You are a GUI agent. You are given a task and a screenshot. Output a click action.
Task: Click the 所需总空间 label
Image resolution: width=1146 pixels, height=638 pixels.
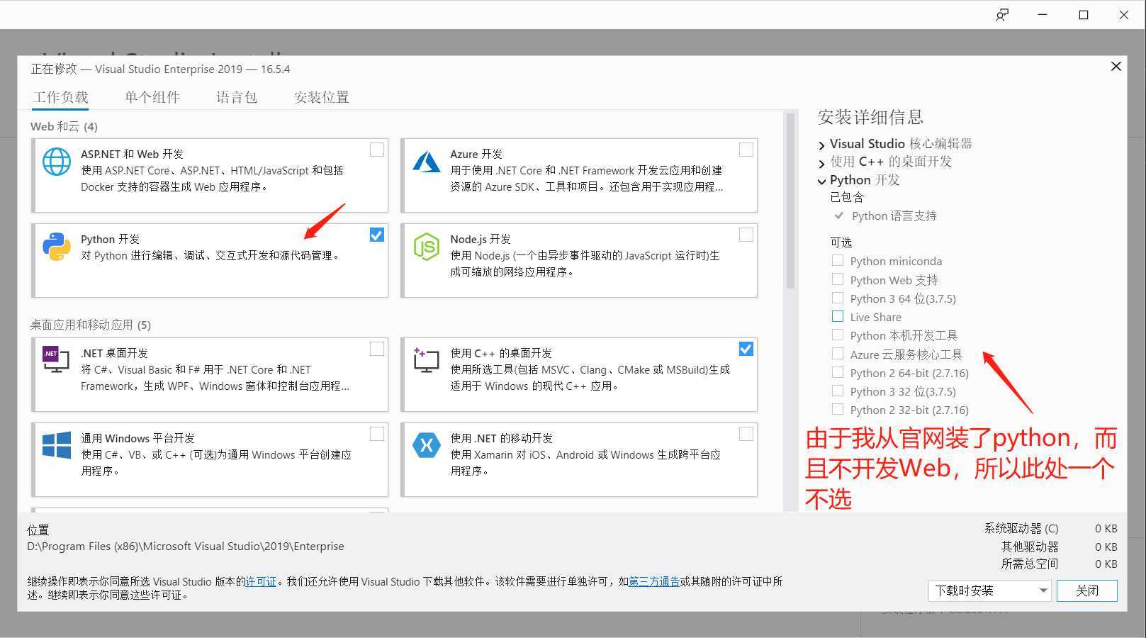[1030, 564]
